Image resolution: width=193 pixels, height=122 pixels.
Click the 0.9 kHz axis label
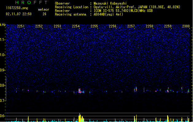pos(2,70)
